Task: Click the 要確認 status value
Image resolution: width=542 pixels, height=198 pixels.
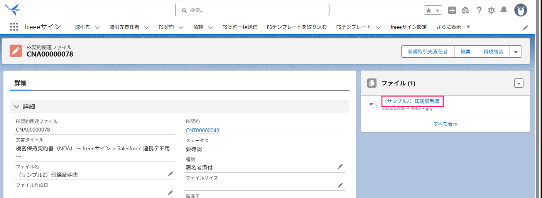Action: pyautogui.click(x=194, y=149)
